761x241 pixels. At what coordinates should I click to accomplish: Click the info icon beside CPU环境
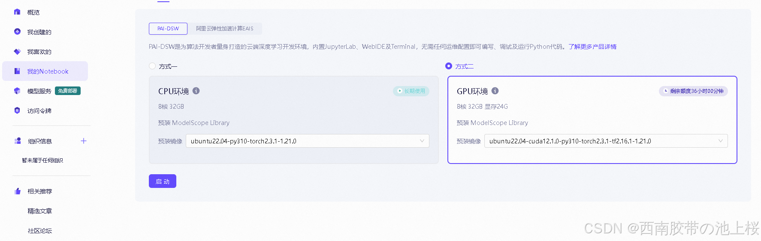[x=196, y=91]
